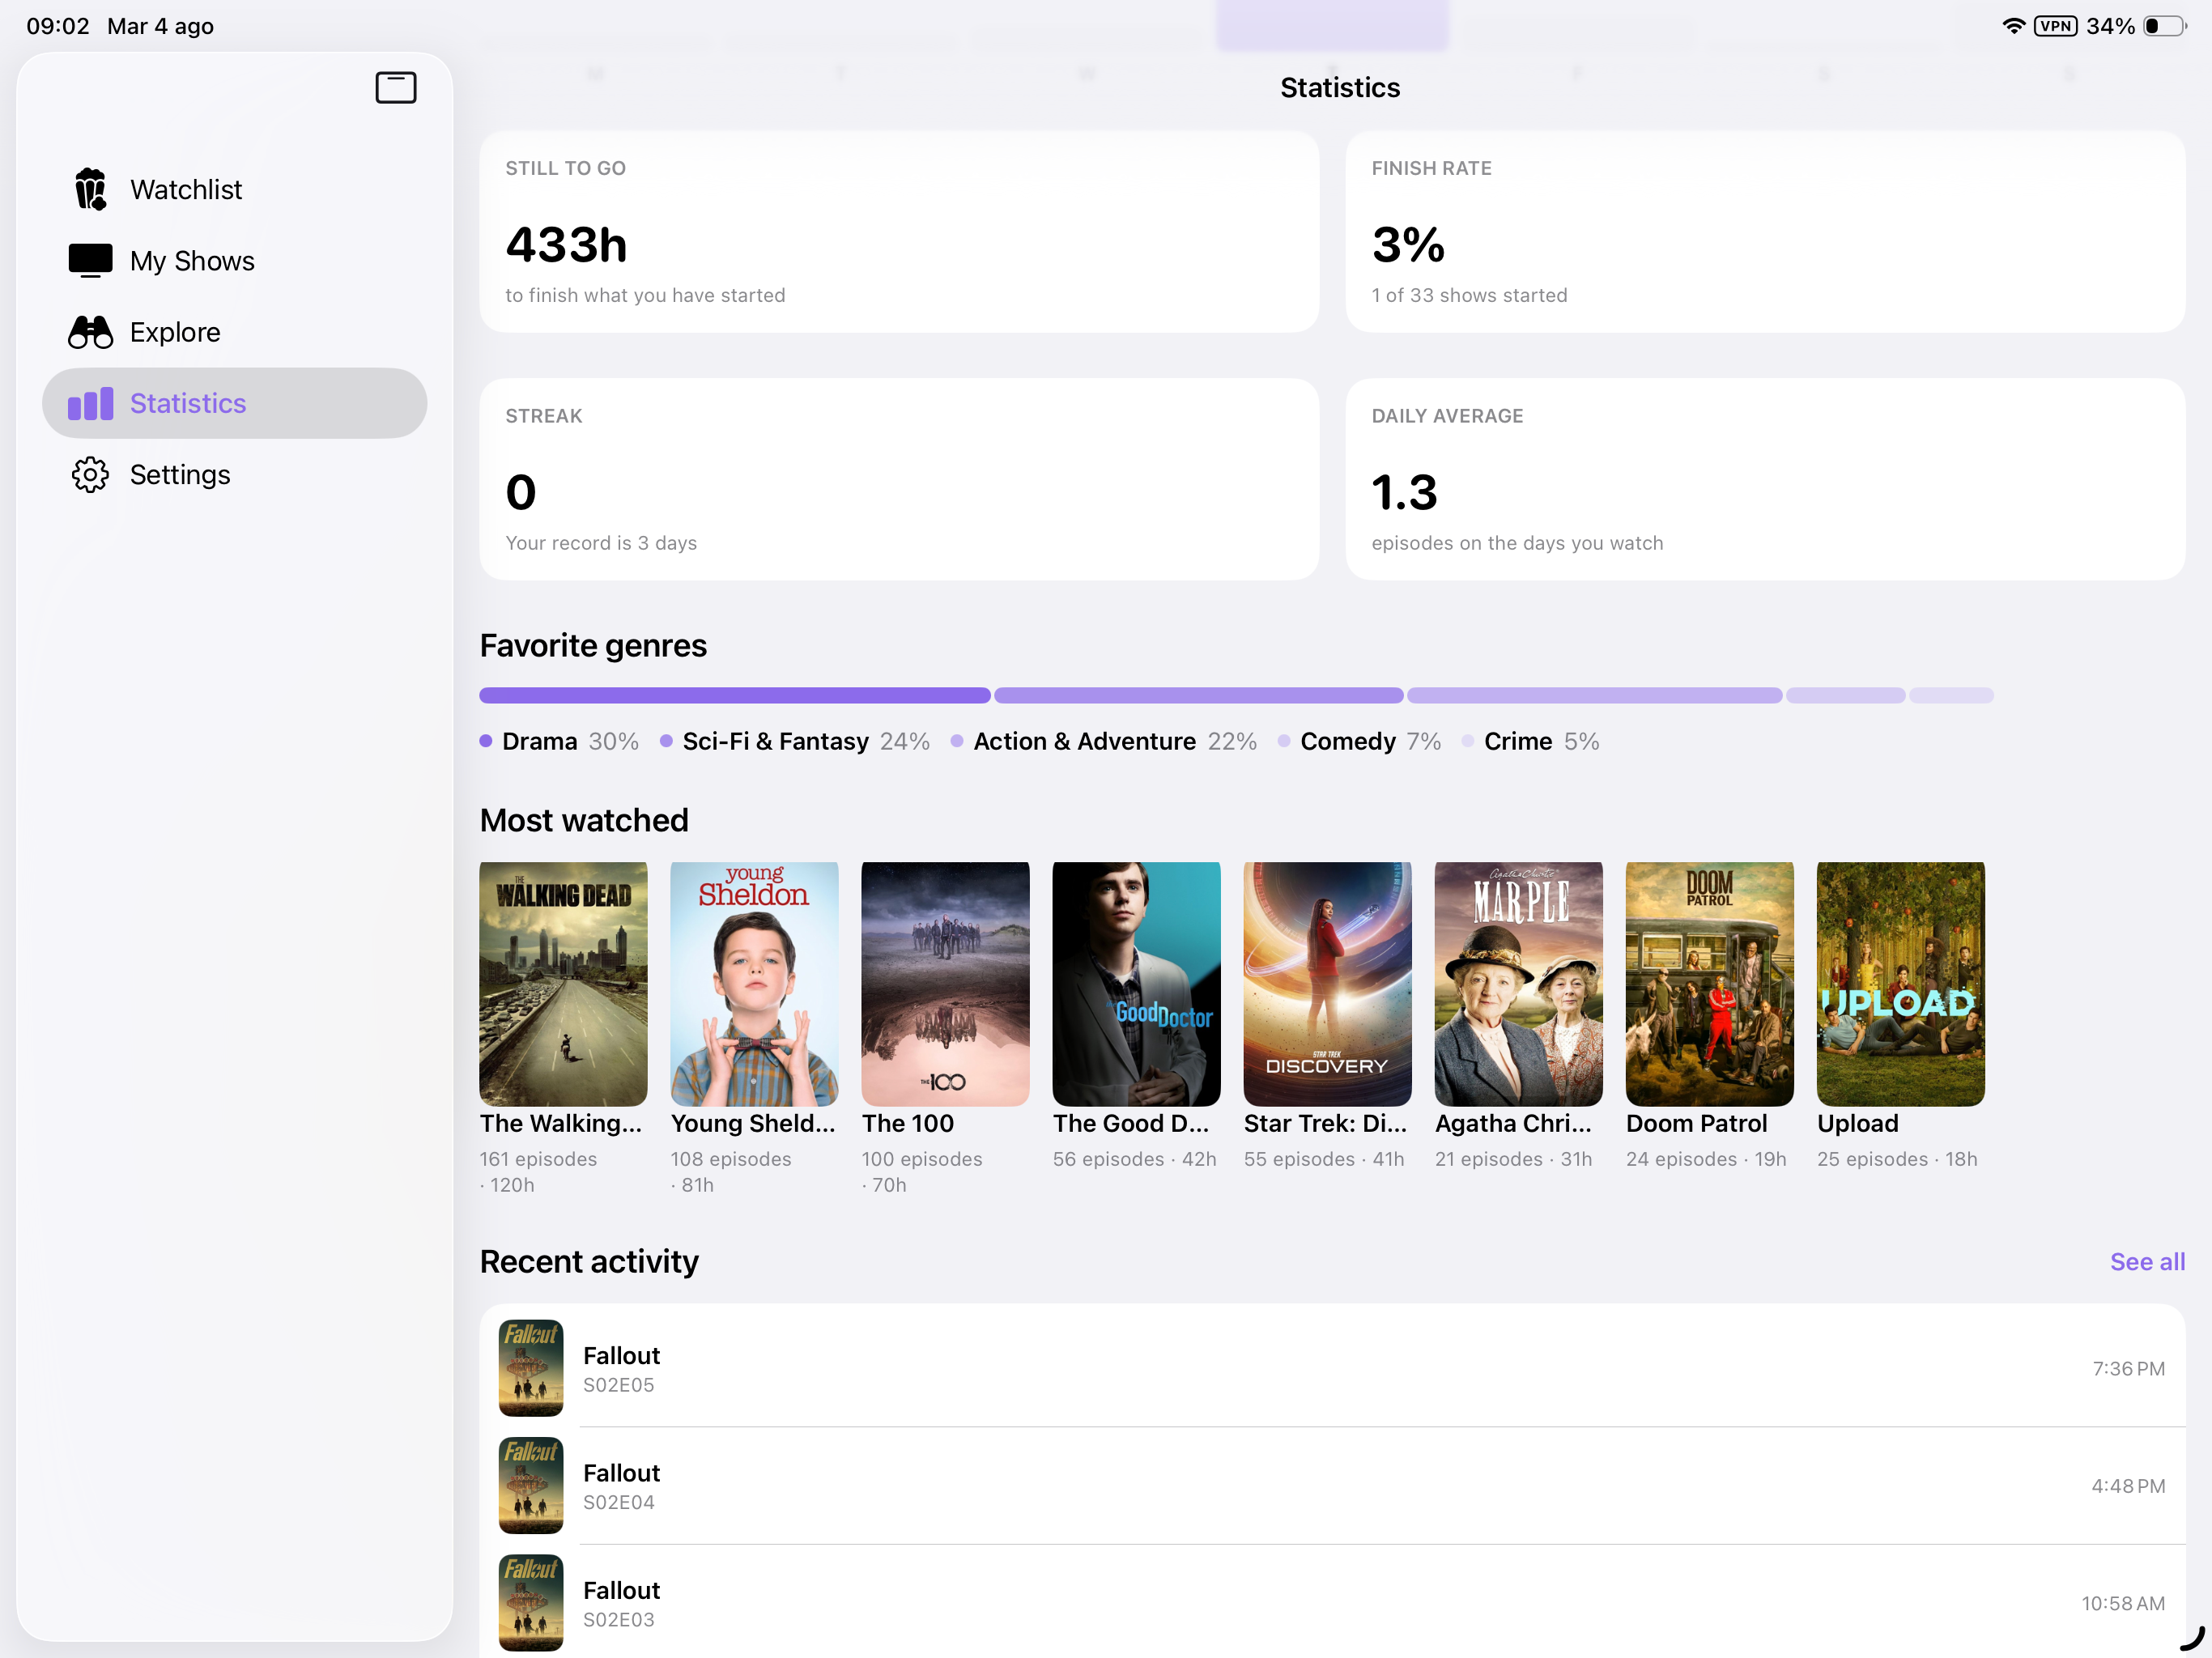
Task: Toggle the sidebar panel icon
Action: click(x=396, y=88)
